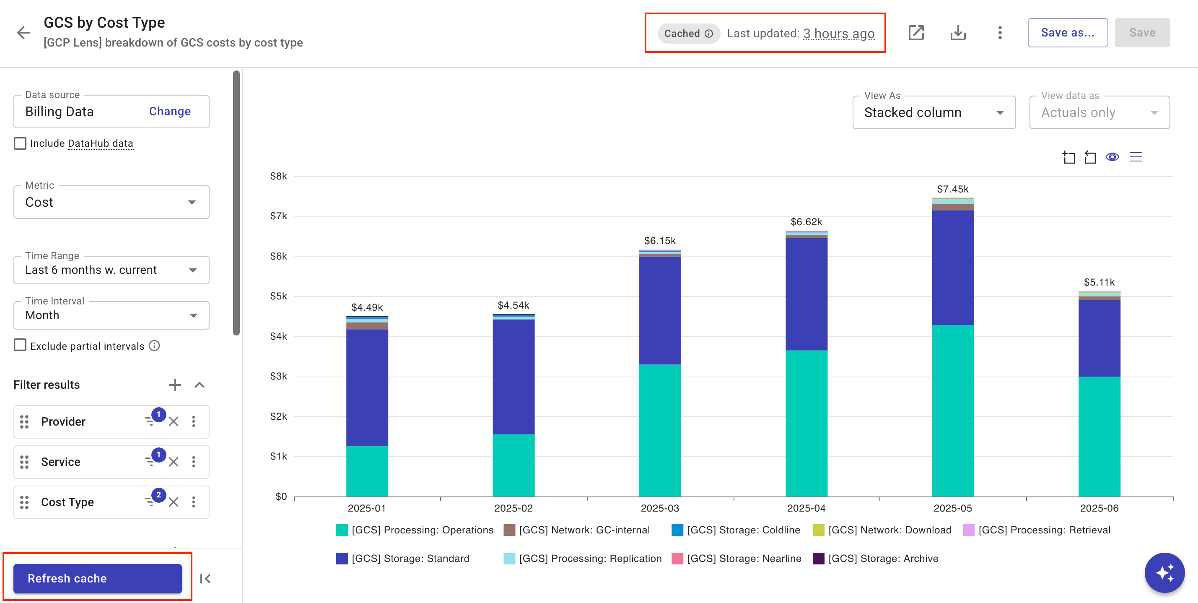1198x603 pixels.
Task: Click the Refresh cache button
Action: pos(97,578)
